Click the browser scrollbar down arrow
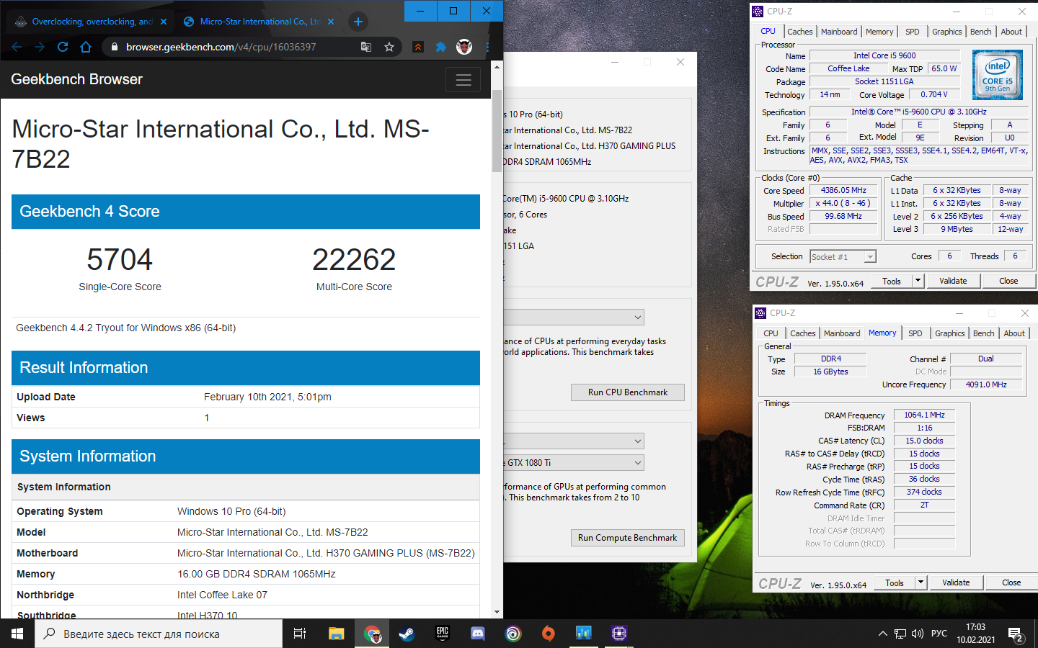 [x=497, y=612]
